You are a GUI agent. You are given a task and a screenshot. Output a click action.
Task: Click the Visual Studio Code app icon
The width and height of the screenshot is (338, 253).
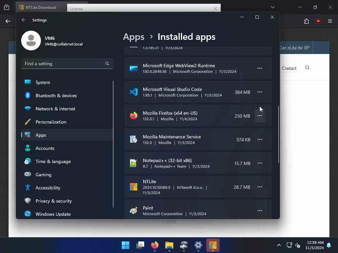coord(134,92)
